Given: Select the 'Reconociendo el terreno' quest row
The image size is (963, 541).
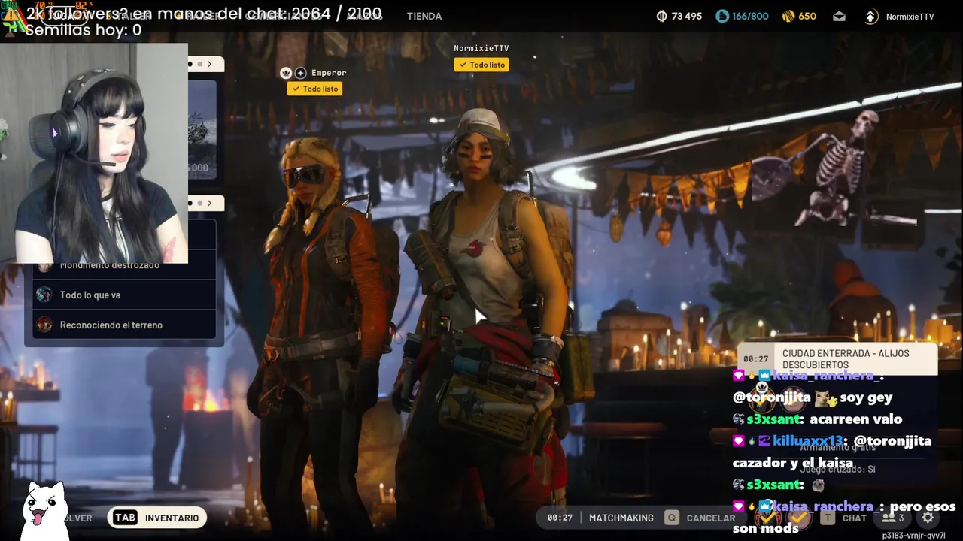Looking at the screenshot, I should pos(124,325).
